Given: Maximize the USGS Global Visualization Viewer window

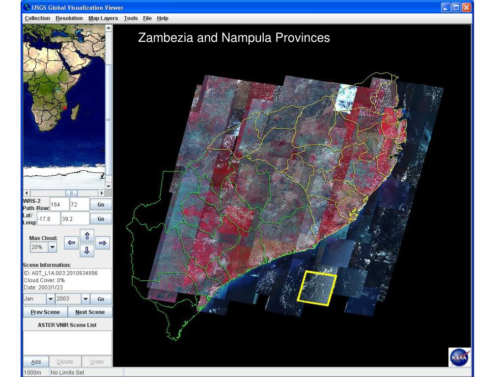Looking at the screenshot, I should [456, 7].
